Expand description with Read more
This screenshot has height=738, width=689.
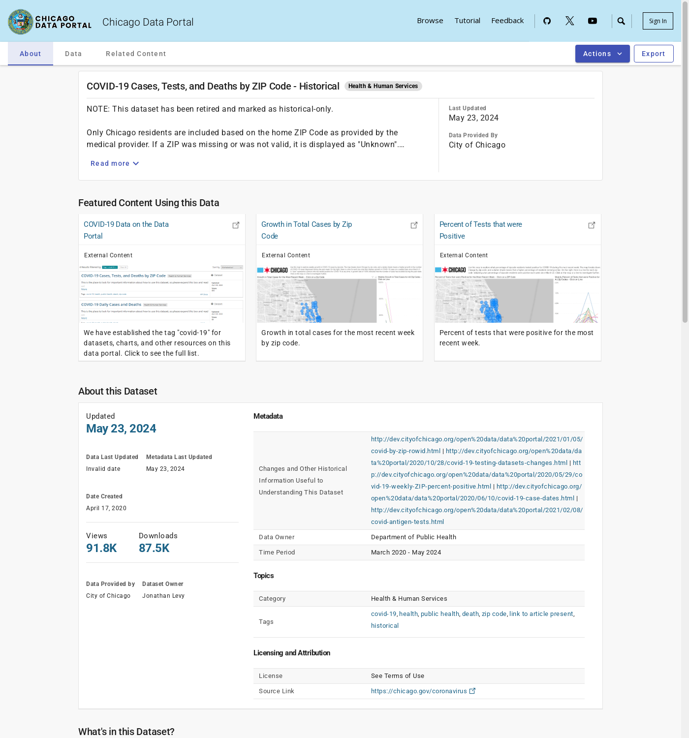pyautogui.click(x=115, y=163)
